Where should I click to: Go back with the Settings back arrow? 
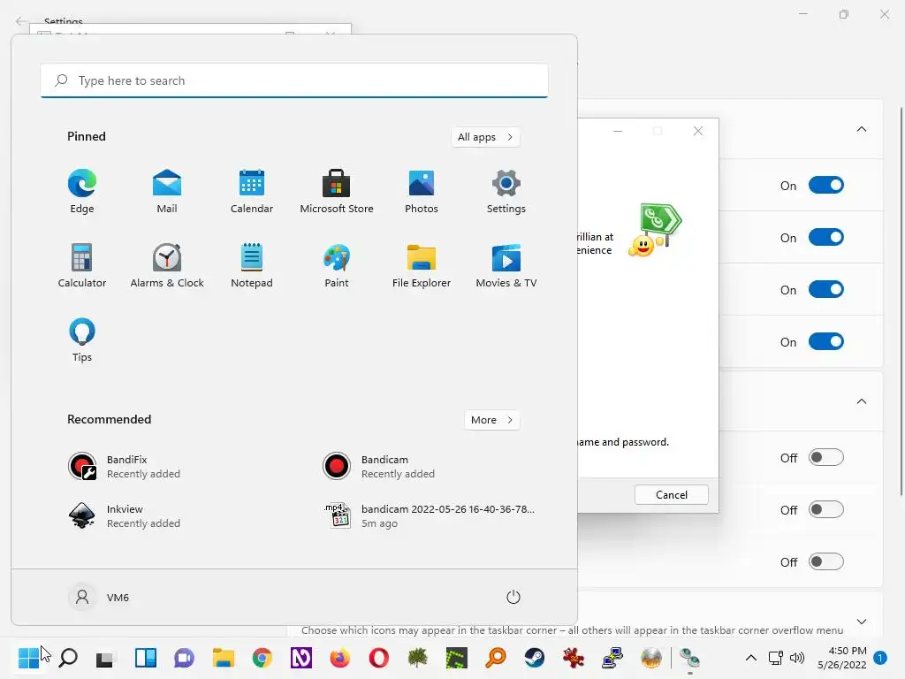(21, 21)
